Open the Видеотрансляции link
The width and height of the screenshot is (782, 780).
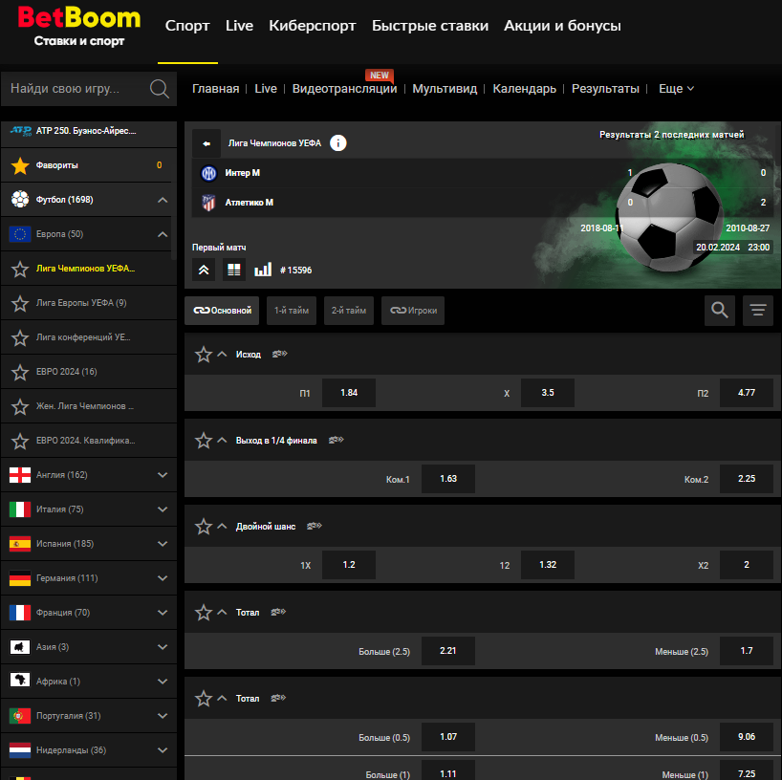[x=344, y=89]
